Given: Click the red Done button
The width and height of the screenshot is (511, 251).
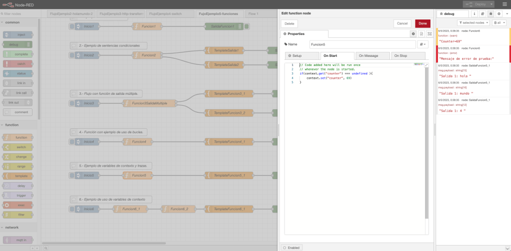Looking at the screenshot, I should [422, 23].
